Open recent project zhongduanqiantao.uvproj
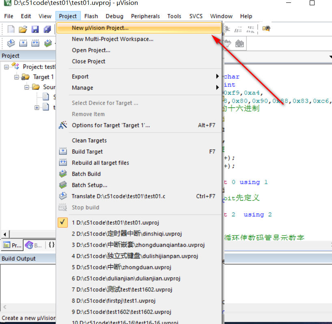 [139, 245]
